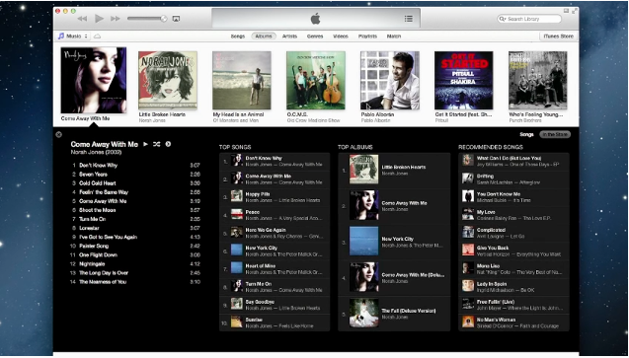629x358 pixels.
Task: Open top album New York City
Action: pos(394,242)
